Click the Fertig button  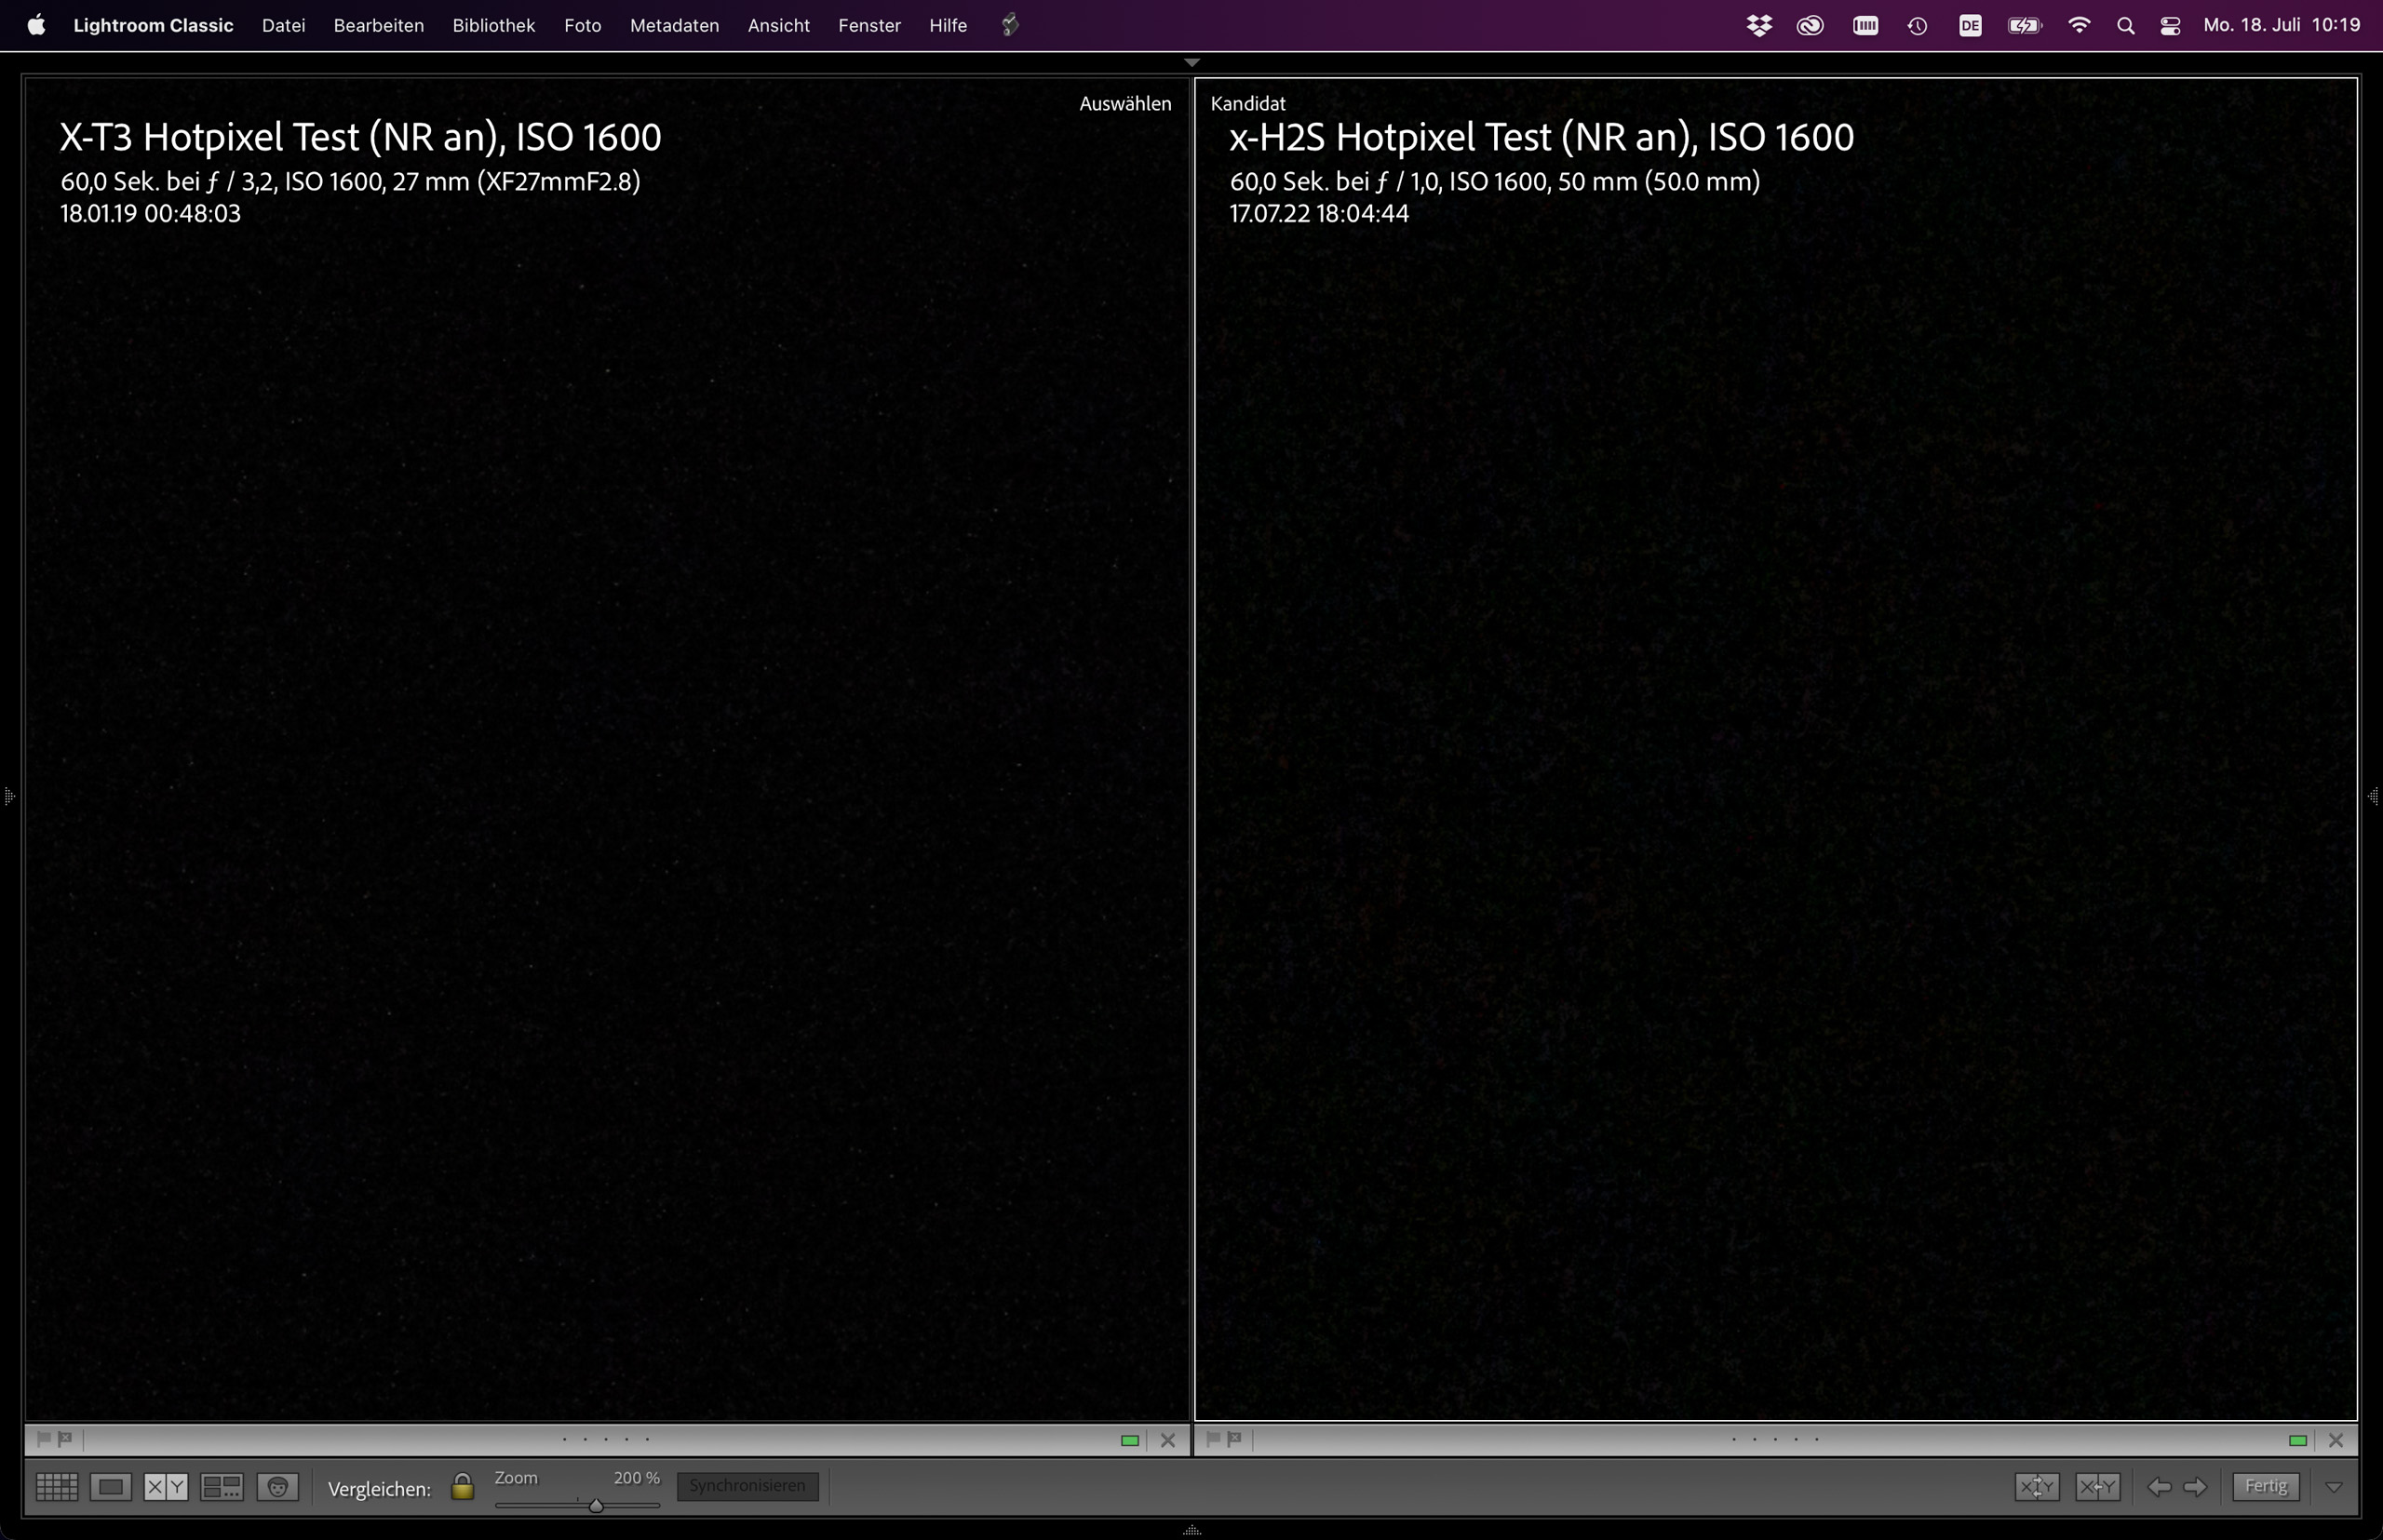coord(2266,1486)
